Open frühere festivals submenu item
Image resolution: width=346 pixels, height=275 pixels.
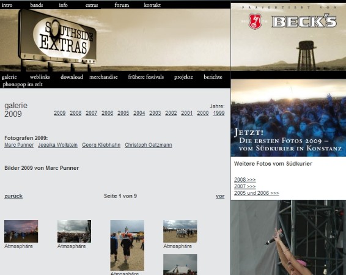coord(146,77)
